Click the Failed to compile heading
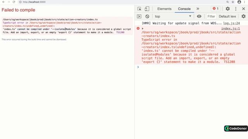This screenshot has height=139, width=248. (18, 10)
